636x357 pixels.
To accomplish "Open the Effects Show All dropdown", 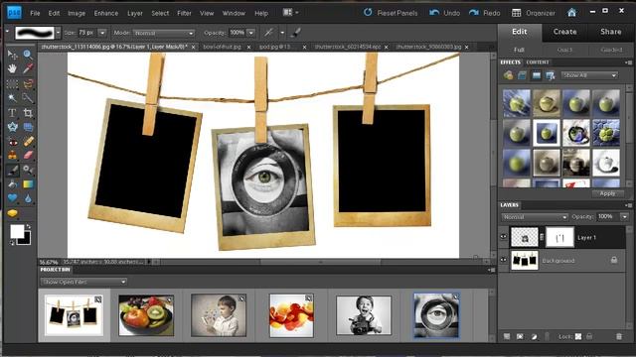I will (589, 75).
